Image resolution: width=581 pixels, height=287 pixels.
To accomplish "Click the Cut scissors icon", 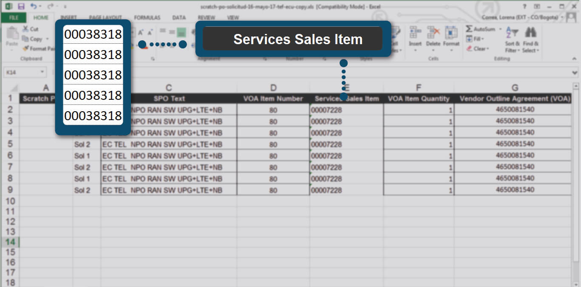I will coord(26,29).
